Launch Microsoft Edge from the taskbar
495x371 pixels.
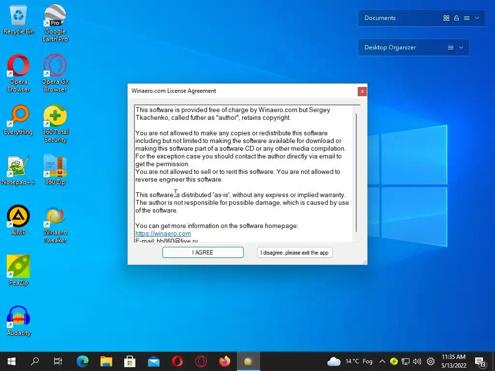point(83,361)
